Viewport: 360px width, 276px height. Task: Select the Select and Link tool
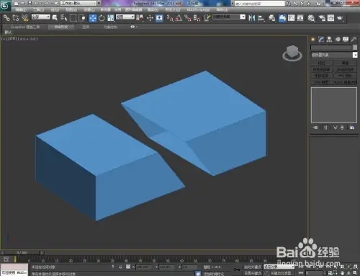(6, 18)
